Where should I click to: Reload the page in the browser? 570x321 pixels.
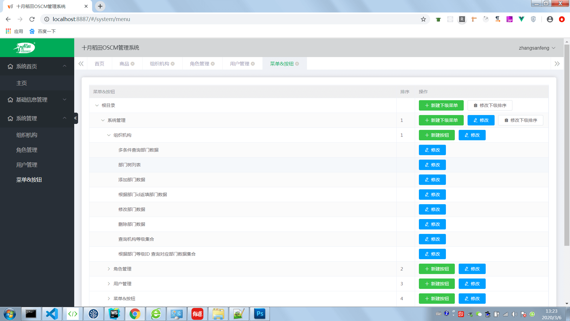pyautogui.click(x=32, y=19)
